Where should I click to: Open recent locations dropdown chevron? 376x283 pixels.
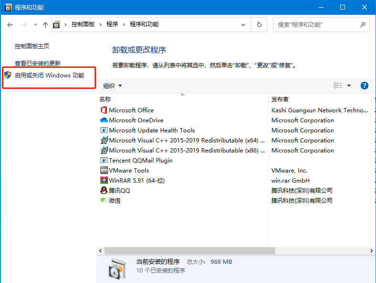(x=35, y=24)
